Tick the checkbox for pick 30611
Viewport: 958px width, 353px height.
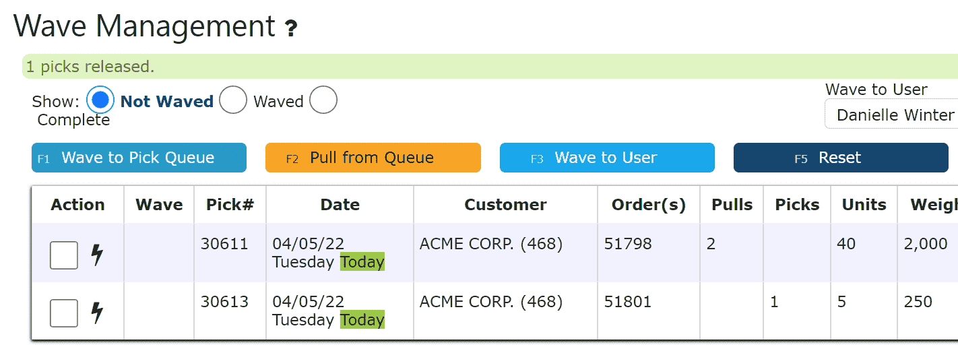[64, 255]
